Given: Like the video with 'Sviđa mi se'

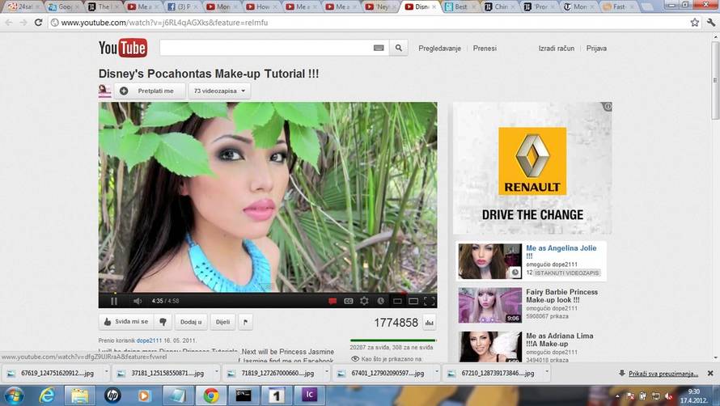Looking at the screenshot, I should pyautogui.click(x=126, y=322).
